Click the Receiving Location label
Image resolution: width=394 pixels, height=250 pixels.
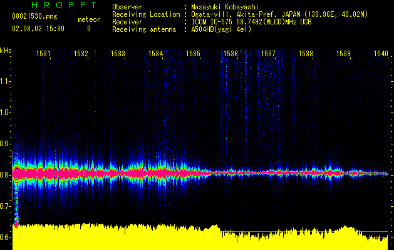click(146, 14)
